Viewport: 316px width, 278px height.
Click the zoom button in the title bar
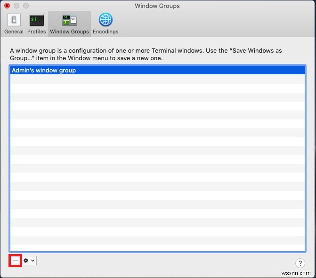tap(26, 6)
